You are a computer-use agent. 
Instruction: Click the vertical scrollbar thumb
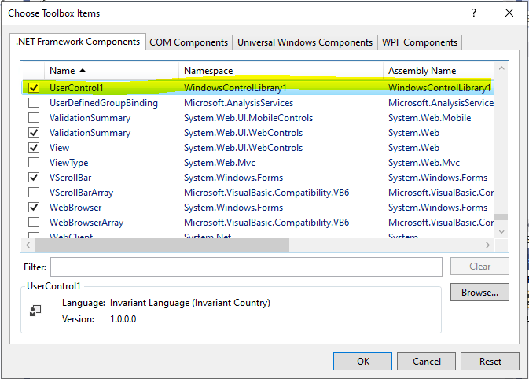click(x=501, y=217)
